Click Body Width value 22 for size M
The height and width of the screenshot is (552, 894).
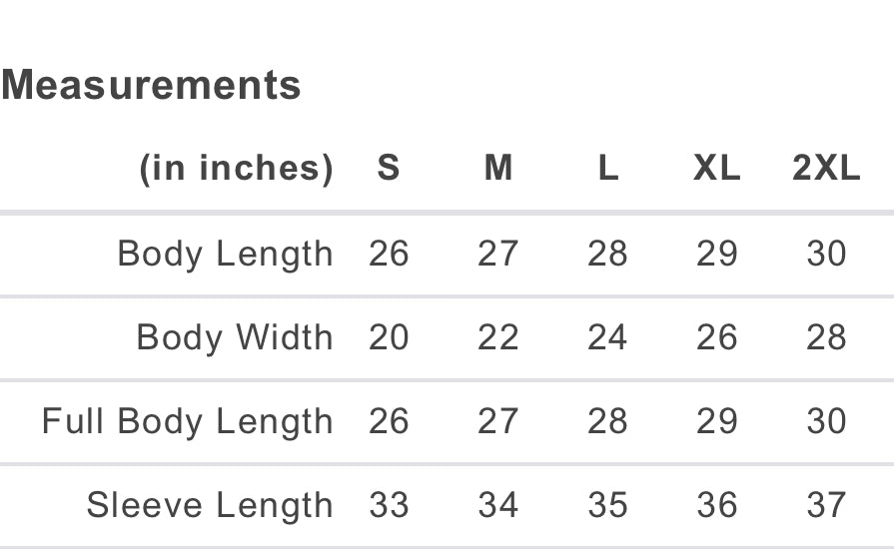(x=497, y=337)
